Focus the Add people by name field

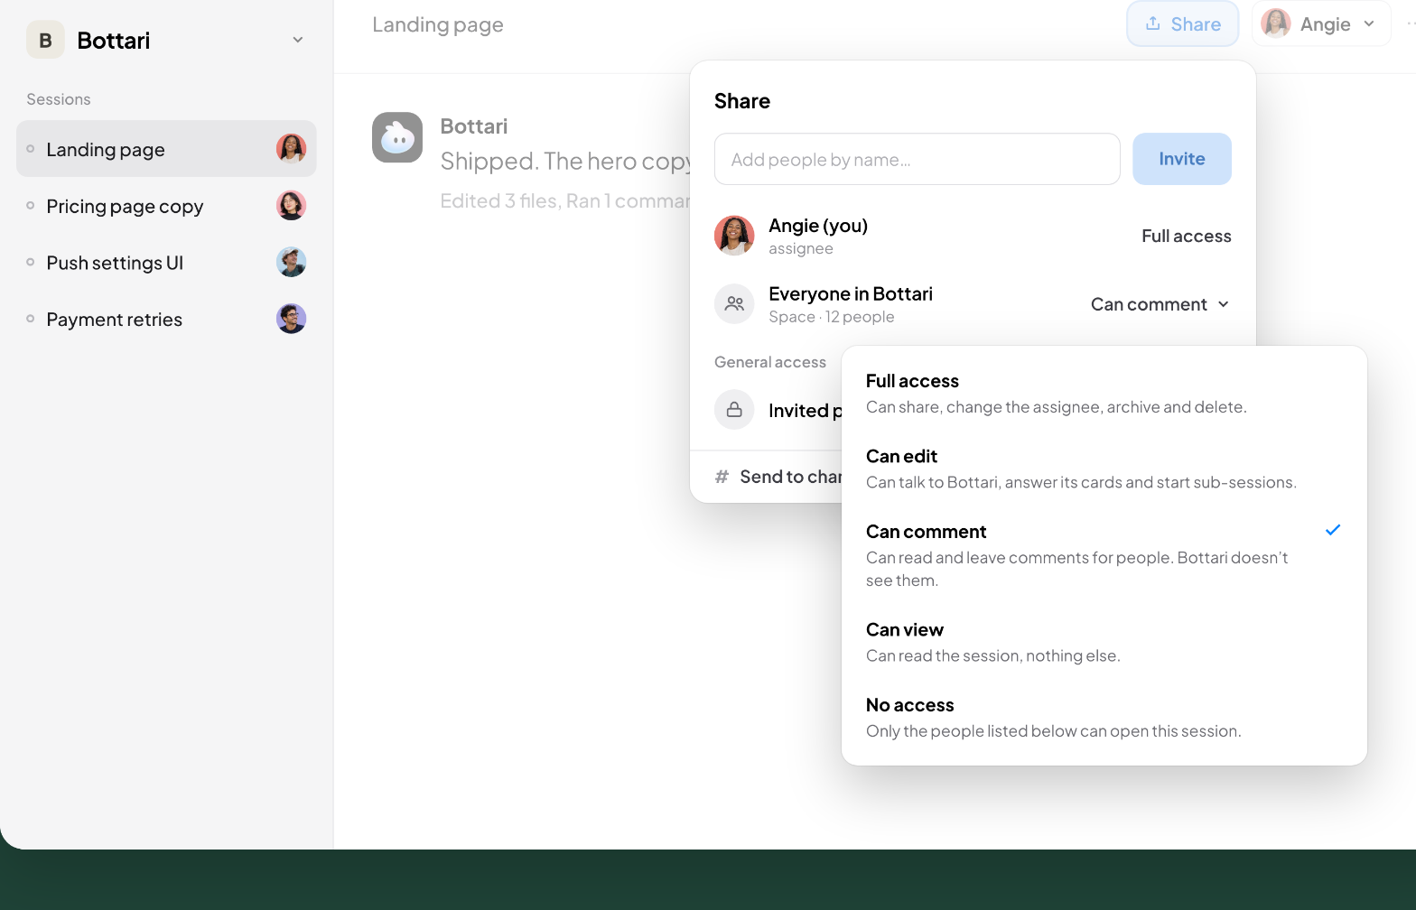(917, 159)
